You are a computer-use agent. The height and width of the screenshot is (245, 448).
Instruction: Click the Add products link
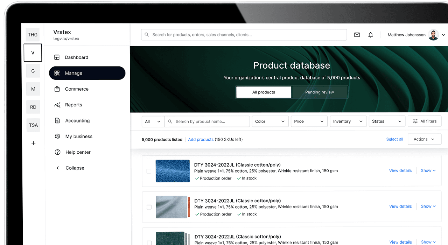201,139
